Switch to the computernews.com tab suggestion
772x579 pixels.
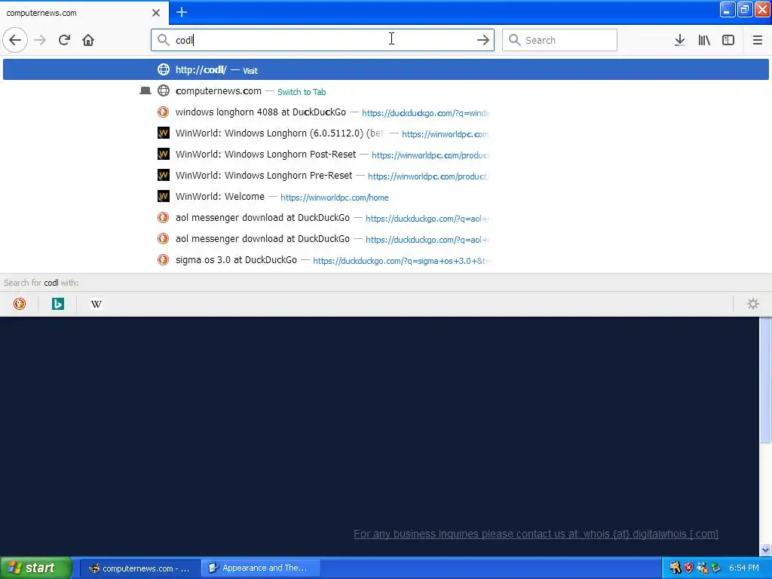(x=385, y=90)
